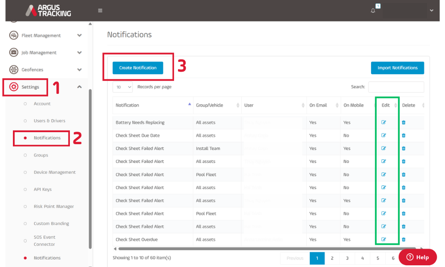Open the Help button
Screen dimensions: 445x267
(417, 257)
